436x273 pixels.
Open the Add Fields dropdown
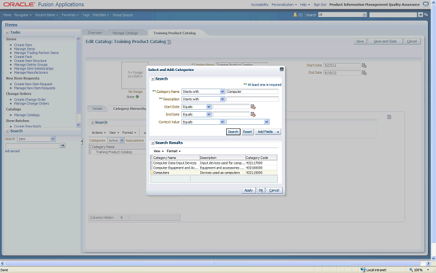(x=268, y=132)
